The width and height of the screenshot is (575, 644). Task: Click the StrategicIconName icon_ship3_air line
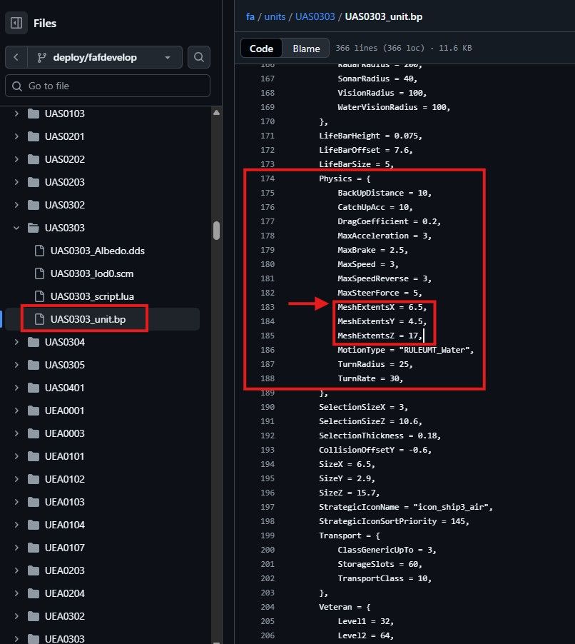pyautogui.click(x=405, y=507)
